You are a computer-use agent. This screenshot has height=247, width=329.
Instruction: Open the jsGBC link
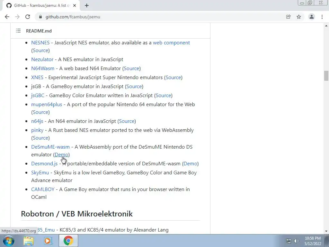click(x=38, y=96)
